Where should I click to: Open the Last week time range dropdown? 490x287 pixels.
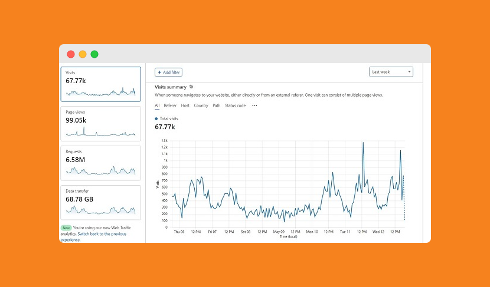coord(391,72)
